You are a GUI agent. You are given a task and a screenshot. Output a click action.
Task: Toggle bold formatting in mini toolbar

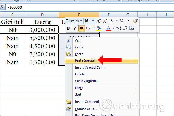point(68,28)
